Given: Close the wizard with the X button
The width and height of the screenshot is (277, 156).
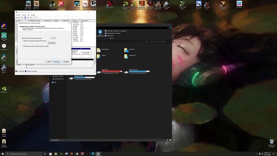Looking at the screenshot, I should [x=69, y=23].
